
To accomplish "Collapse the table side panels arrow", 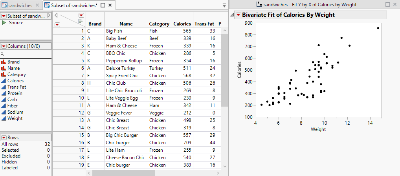I will (x=56, y=16).
